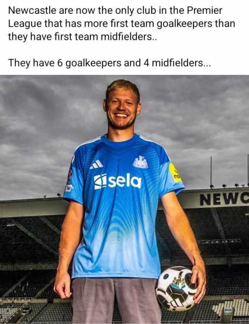The height and width of the screenshot is (324, 249).
Task: Click the NEWC lettering on the stadium roof
Action: pos(224,200)
